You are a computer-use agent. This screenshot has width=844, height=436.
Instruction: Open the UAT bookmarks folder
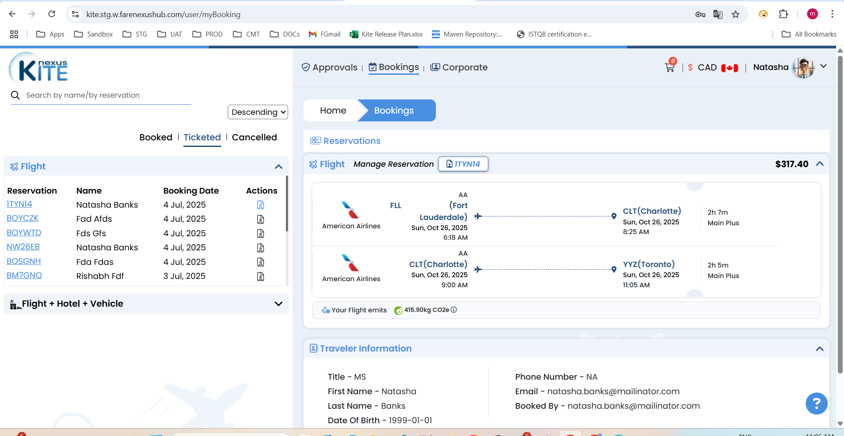click(x=169, y=34)
